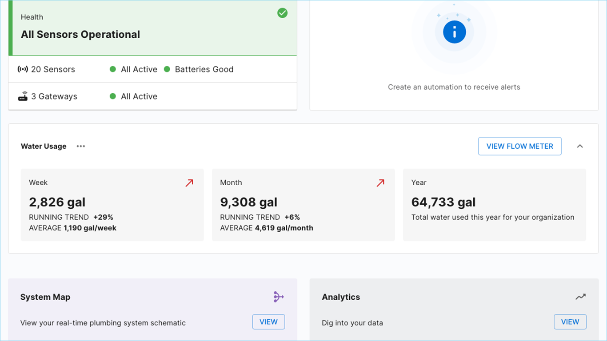Select the Year usage card label
607x341 pixels.
pyautogui.click(x=419, y=182)
